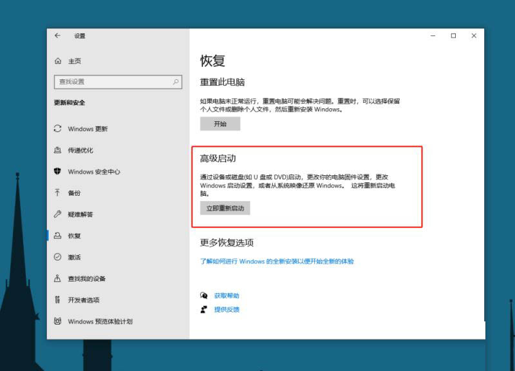Open 查找我的设备 settings

pyautogui.click(x=87, y=278)
